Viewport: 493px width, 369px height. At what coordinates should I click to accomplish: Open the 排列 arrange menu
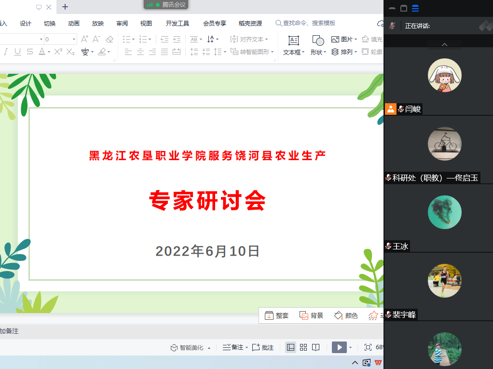point(344,52)
